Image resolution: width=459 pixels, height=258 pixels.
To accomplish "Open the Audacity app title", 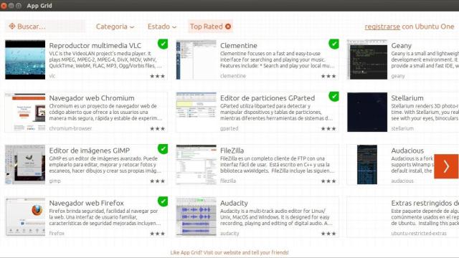I will click(x=234, y=203).
